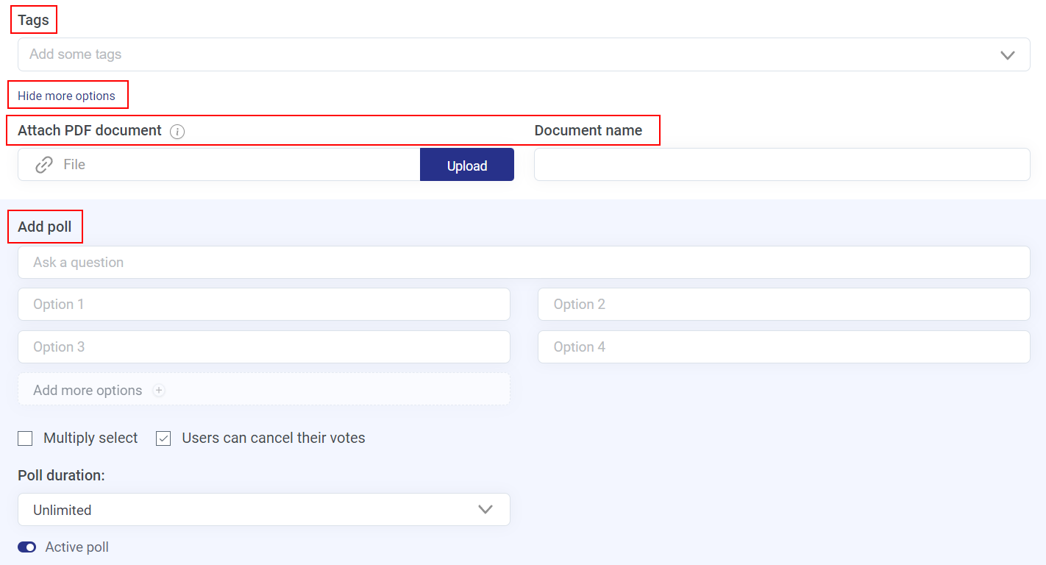
Task: Click the Add some tags field
Action: click(x=508, y=55)
